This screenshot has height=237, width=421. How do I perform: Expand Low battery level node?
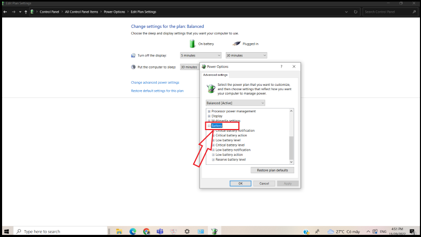tap(213, 140)
